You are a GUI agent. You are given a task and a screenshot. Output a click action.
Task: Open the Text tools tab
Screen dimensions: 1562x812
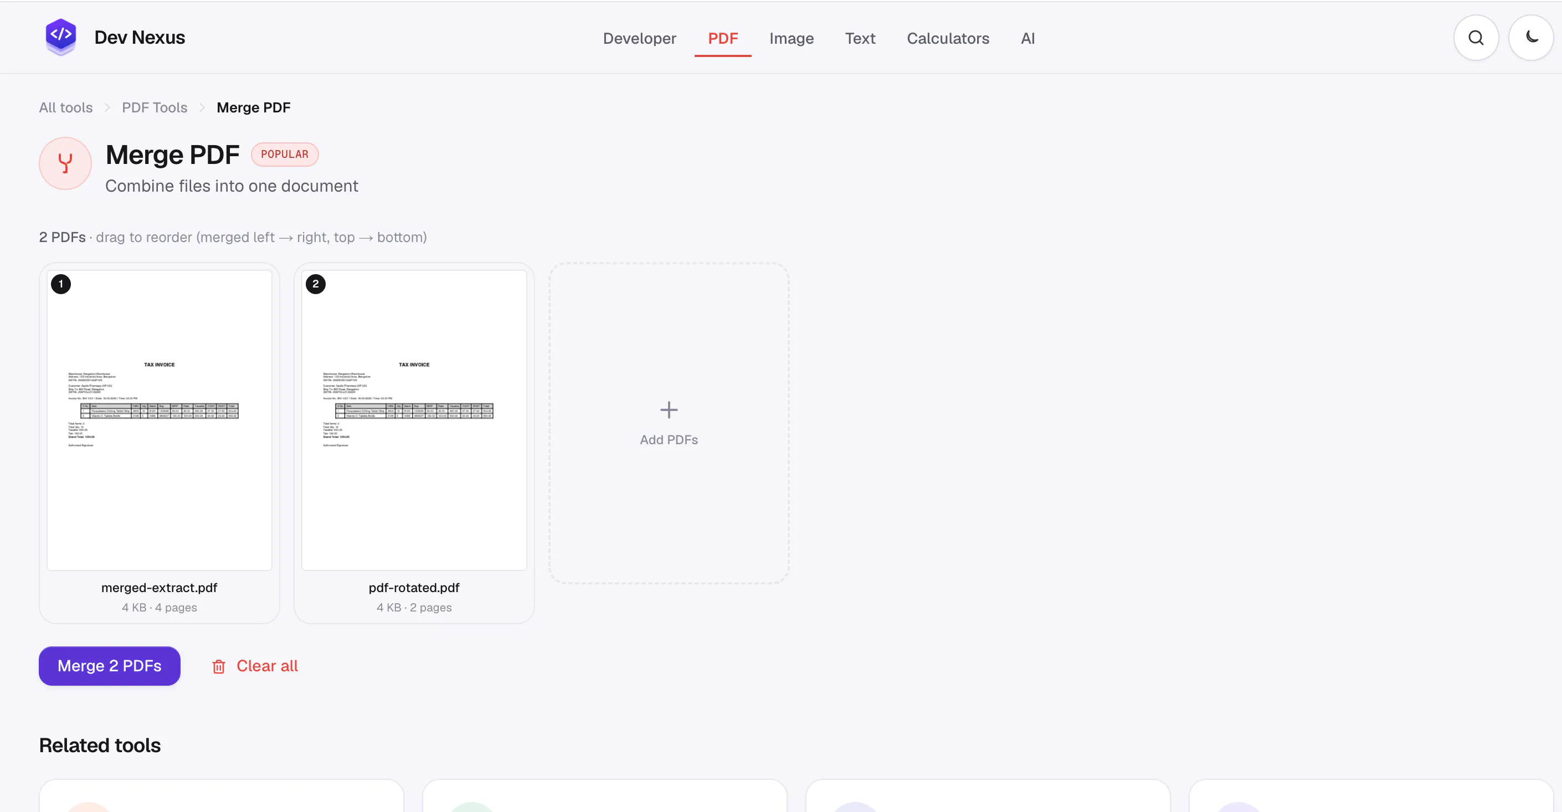[860, 38]
